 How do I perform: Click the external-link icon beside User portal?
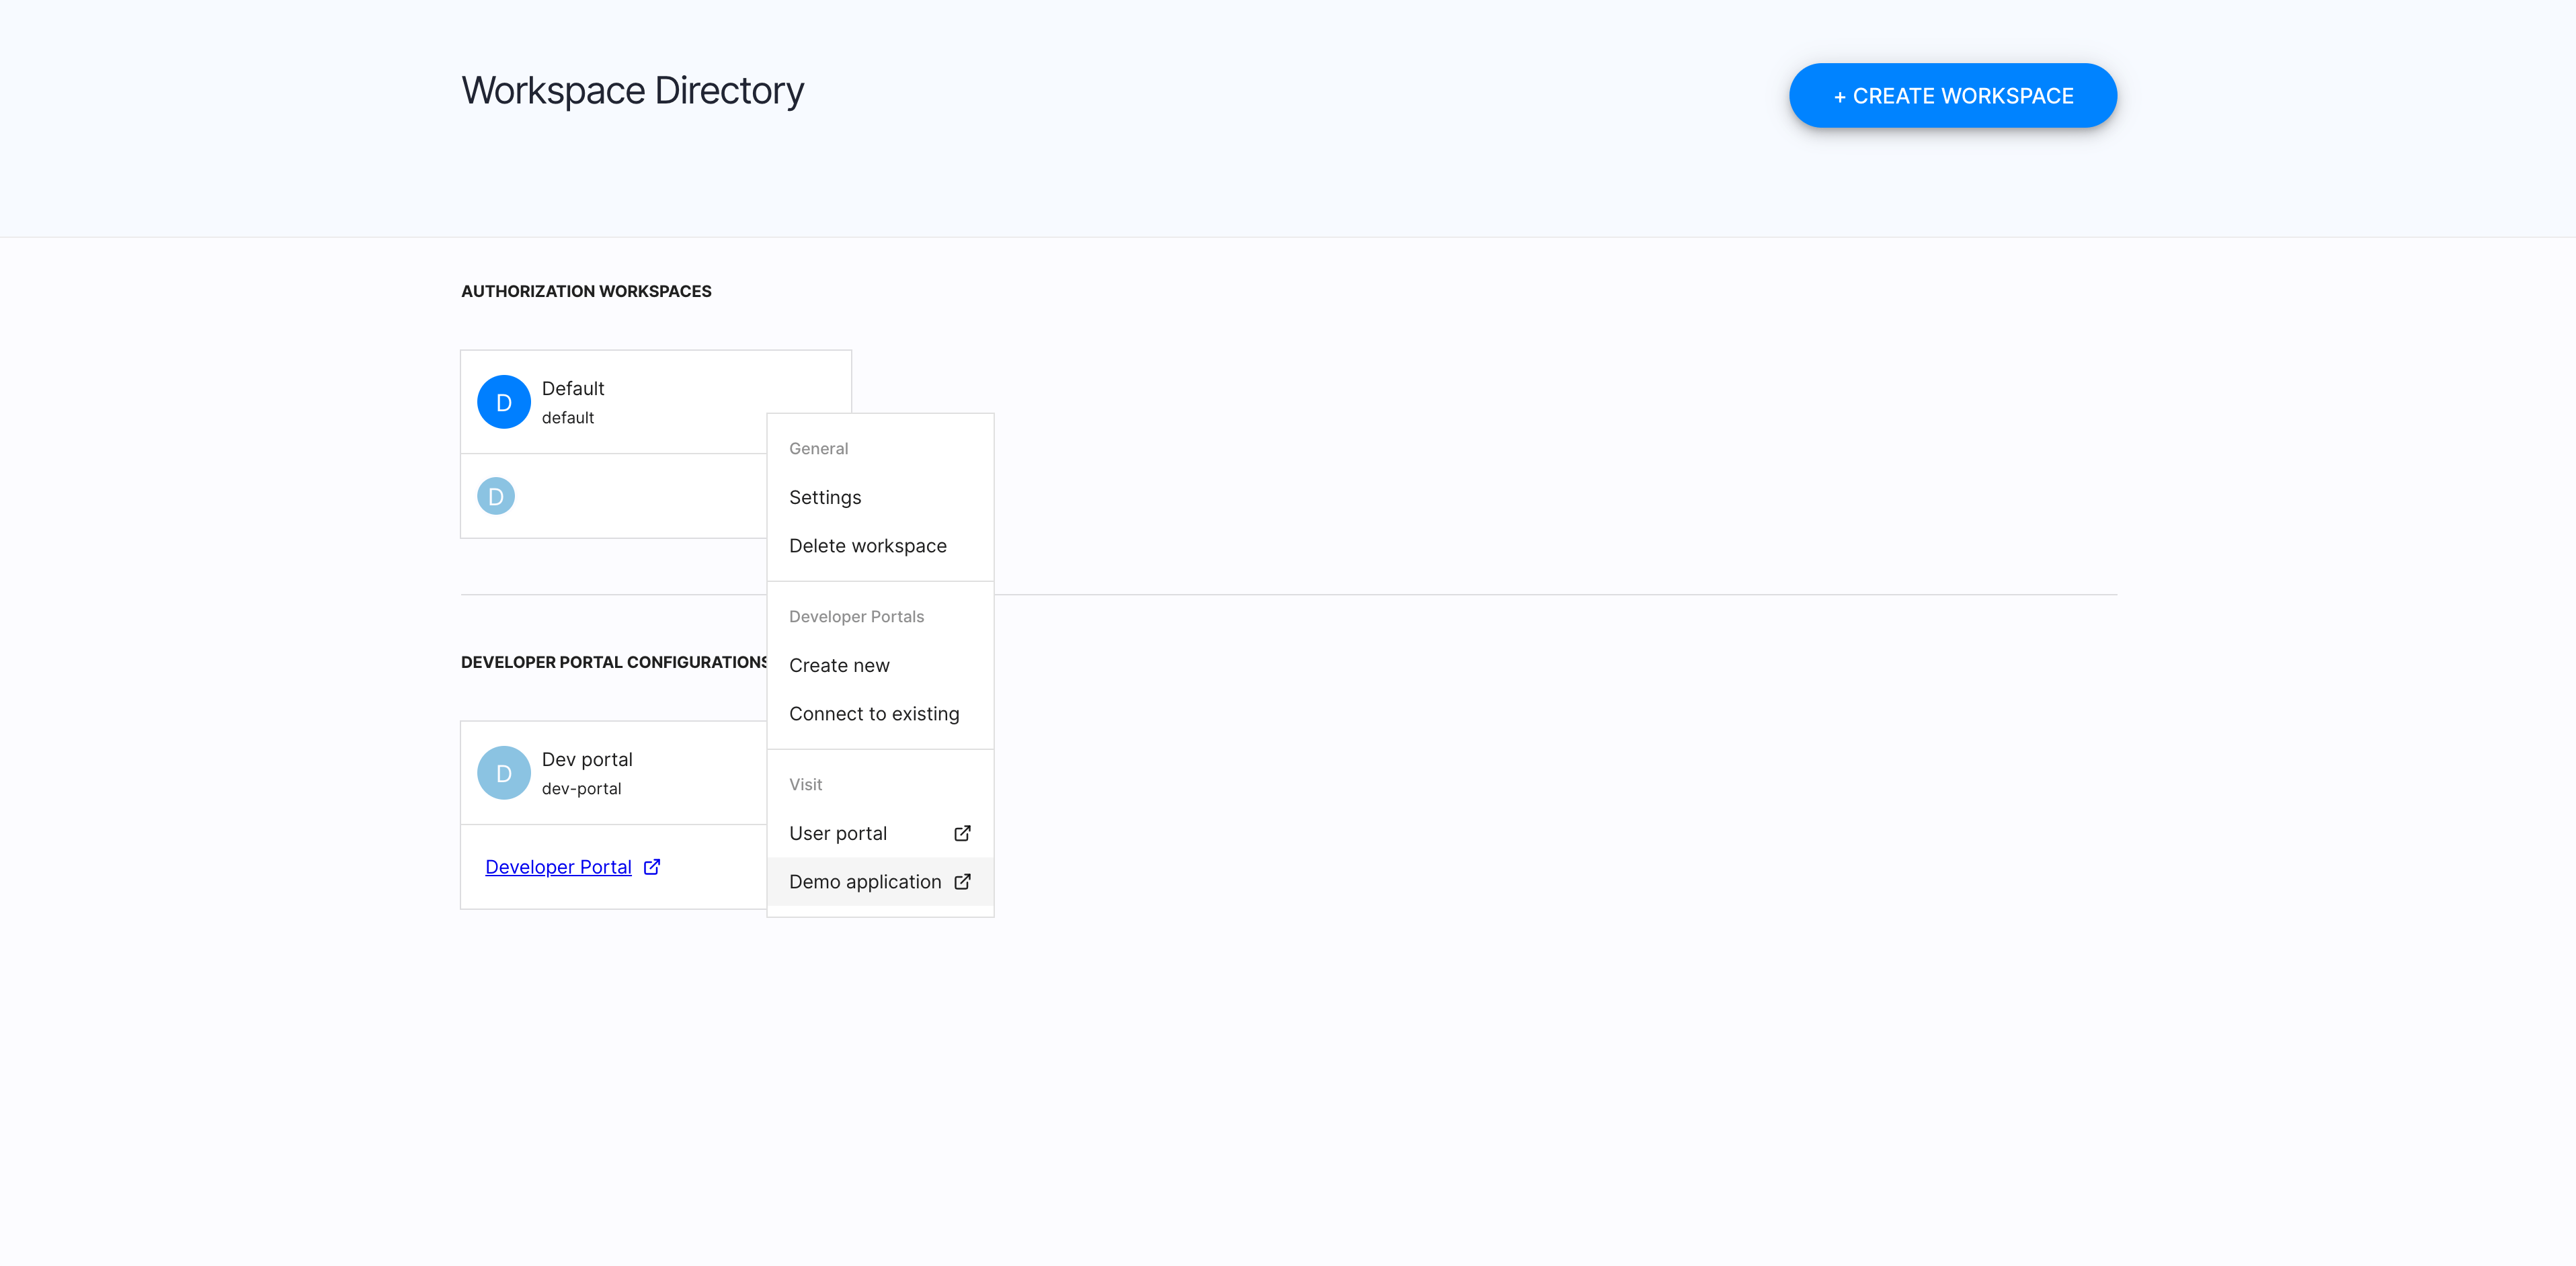click(x=961, y=832)
